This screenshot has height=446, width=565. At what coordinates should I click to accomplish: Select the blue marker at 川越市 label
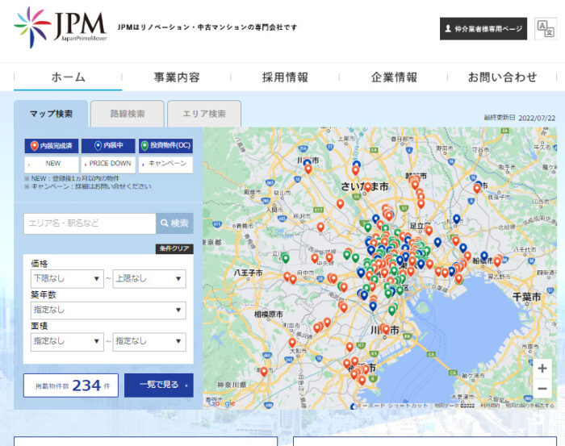307,163
